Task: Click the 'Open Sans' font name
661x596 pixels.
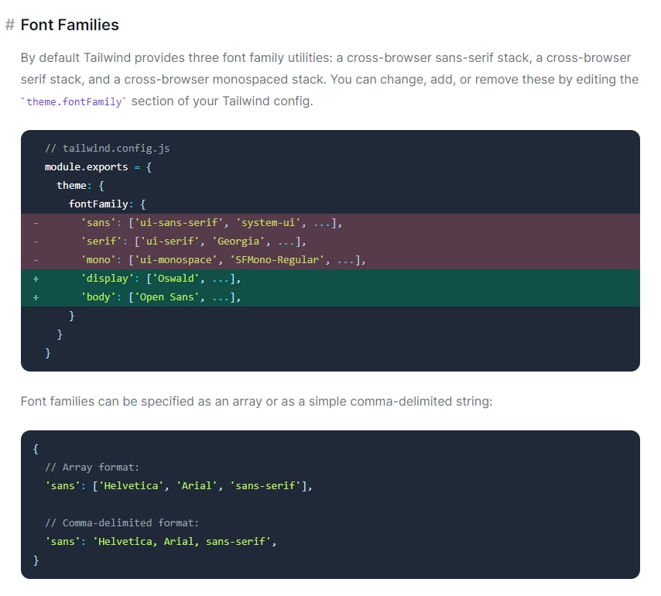Action: click(172, 297)
